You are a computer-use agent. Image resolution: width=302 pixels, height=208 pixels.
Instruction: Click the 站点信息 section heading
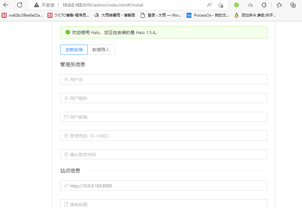coord(70,171)
